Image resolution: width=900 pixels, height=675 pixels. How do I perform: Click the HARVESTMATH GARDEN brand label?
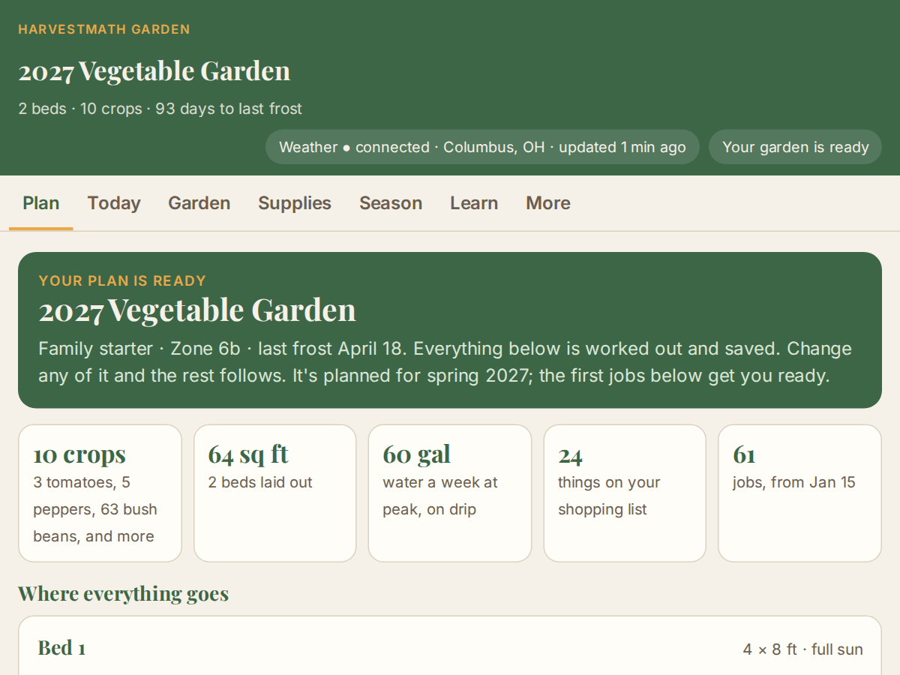point(104,29)
